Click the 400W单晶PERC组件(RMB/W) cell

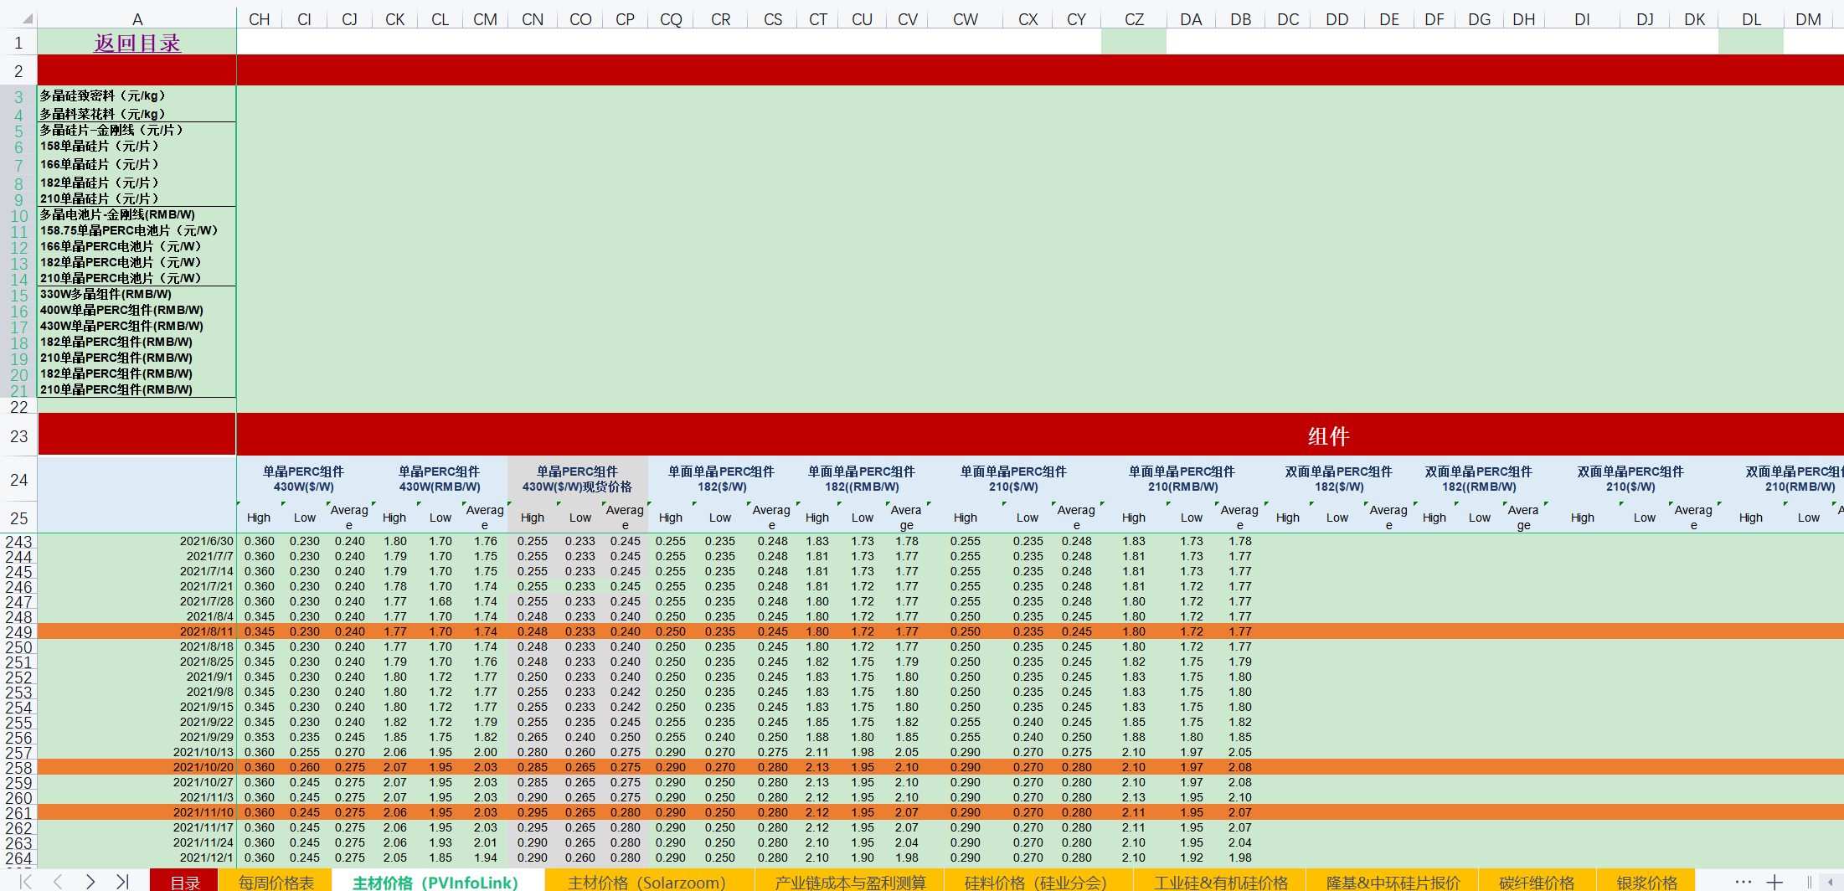point(136,310)
